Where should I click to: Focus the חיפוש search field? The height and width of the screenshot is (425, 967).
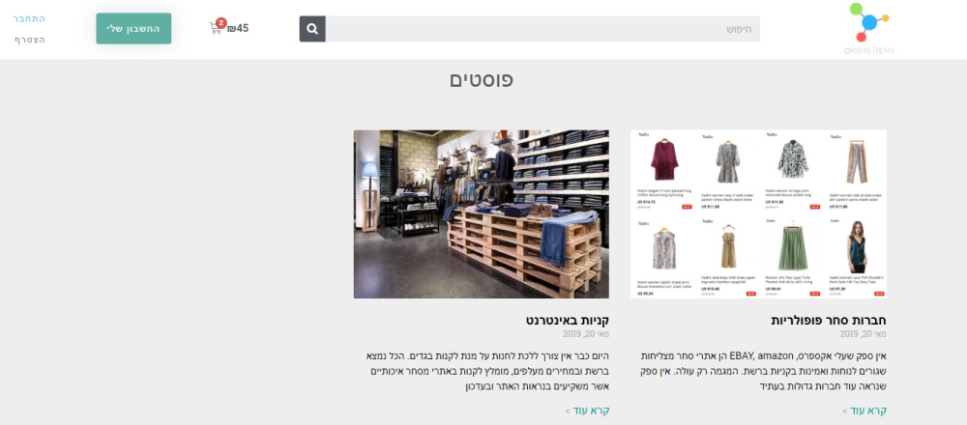click(542, 29)
